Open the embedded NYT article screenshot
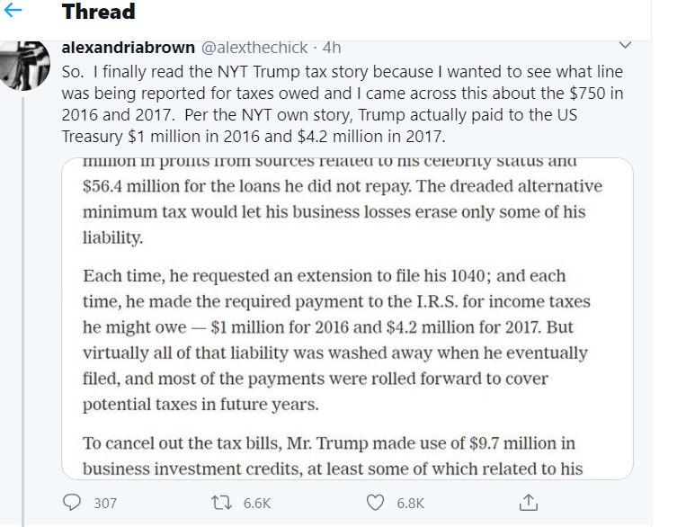The height and width of the screenshot is (527, 677). [x=347, y=318]
